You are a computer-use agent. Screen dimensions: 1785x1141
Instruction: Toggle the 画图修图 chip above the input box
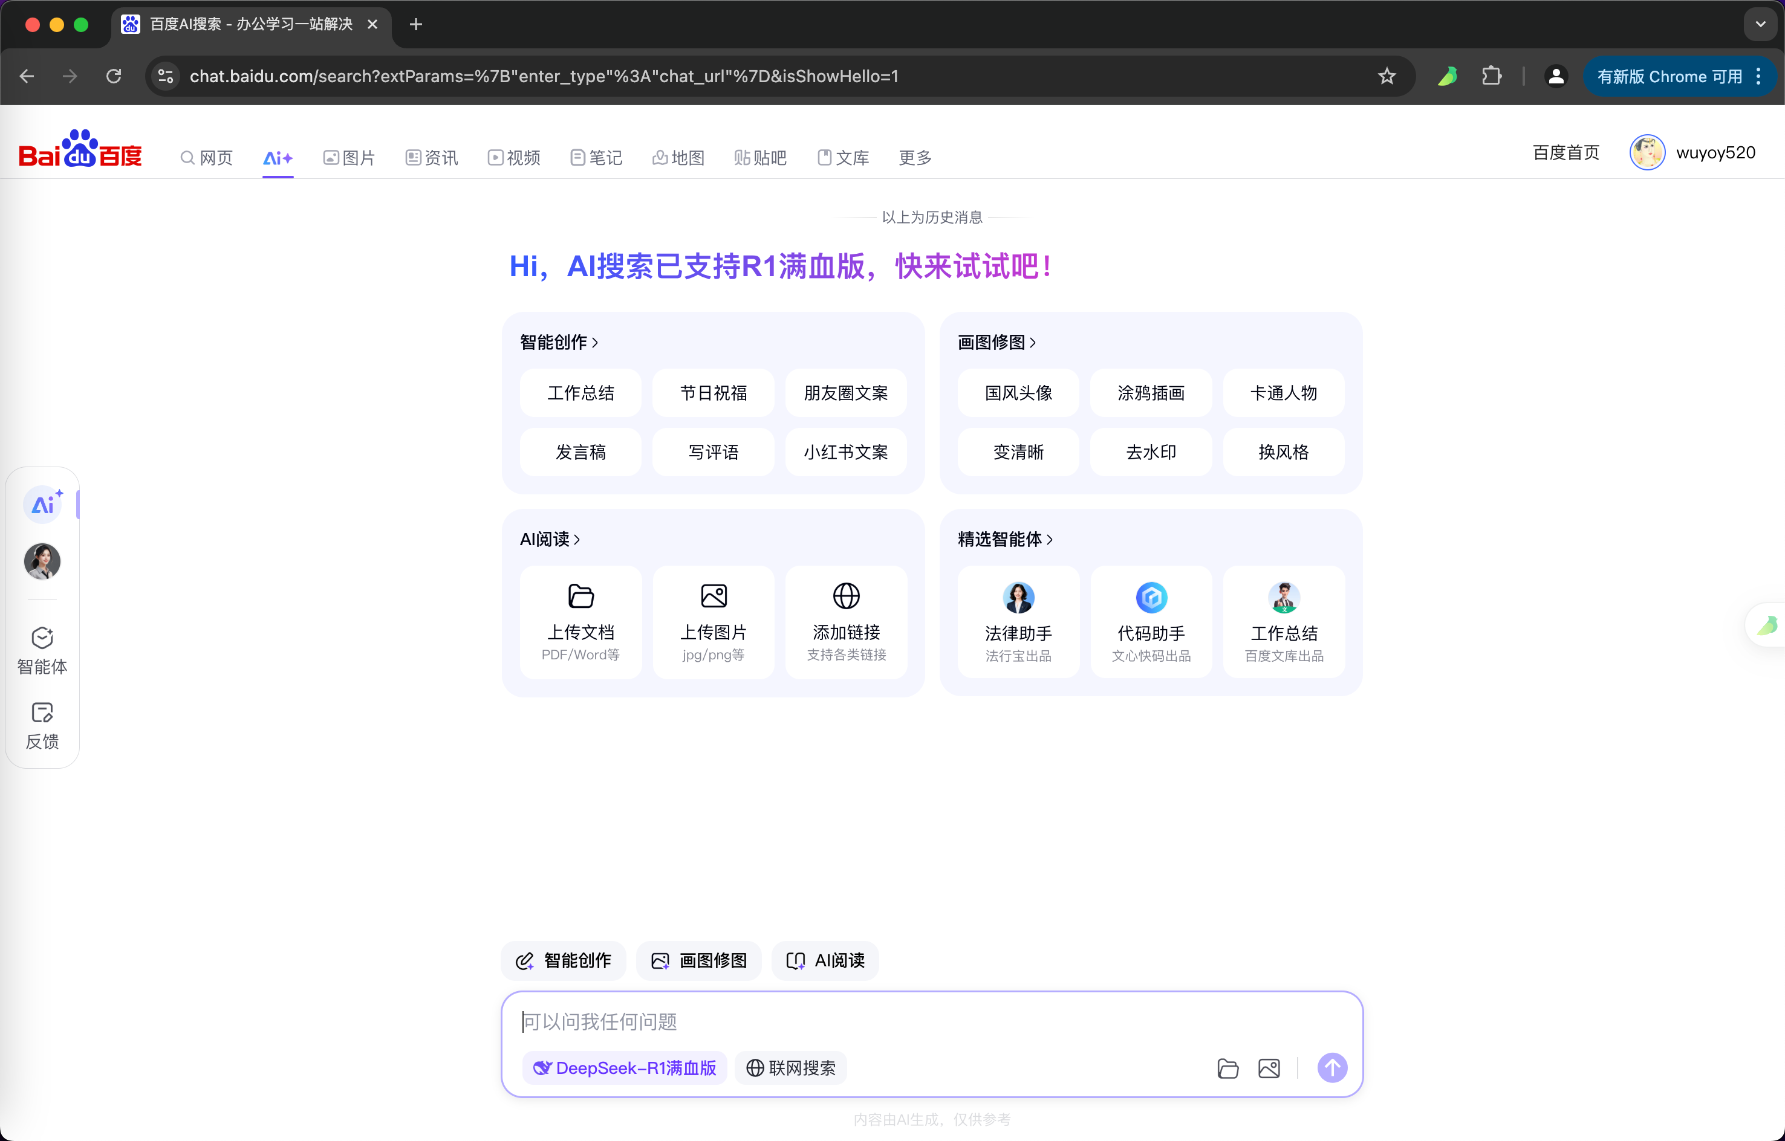click(x=698, y=960)
